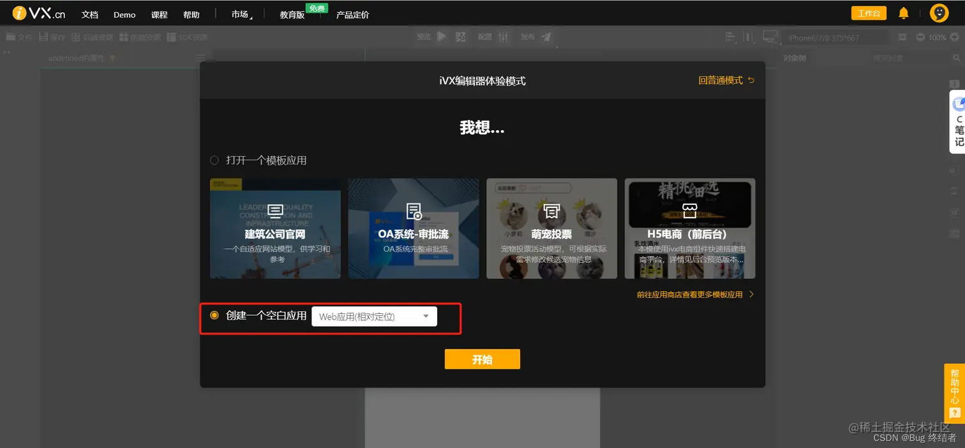Viewport: 965px width, 448px height.
Task: Click the 回普通模式 link
Action: [726, 80]
